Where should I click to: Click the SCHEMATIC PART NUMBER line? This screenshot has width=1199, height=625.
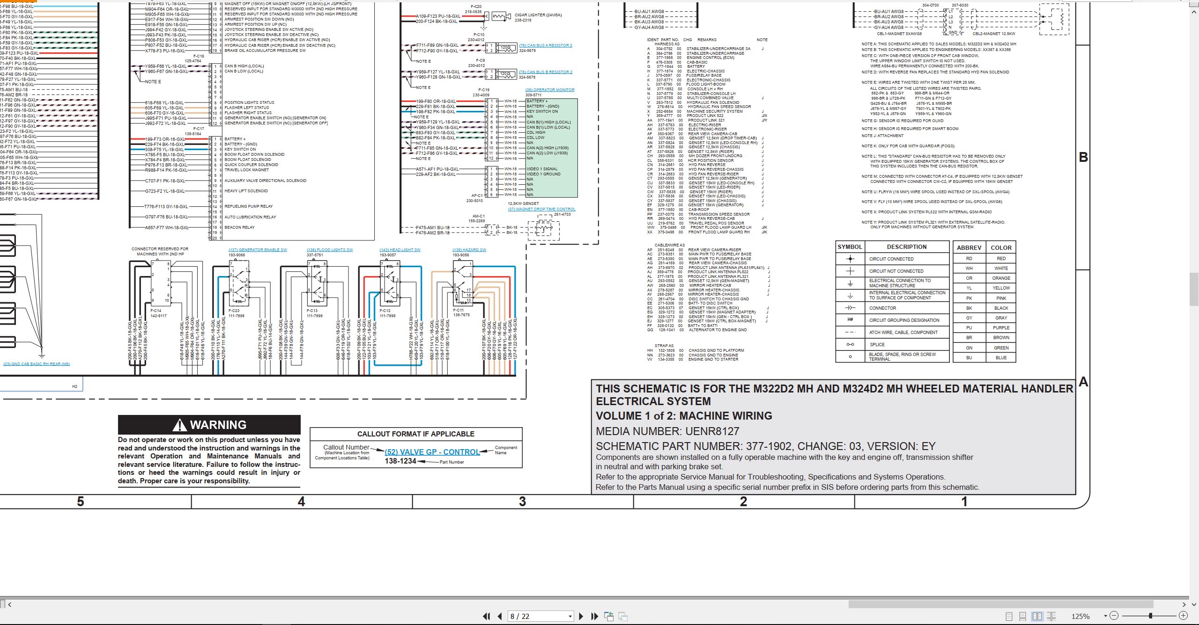tap(766, 446)
